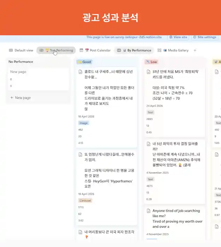The width and height of the screenshot is (221, 247).
Task: Select the By Performance board tab
Action: (x=134, y=50)
